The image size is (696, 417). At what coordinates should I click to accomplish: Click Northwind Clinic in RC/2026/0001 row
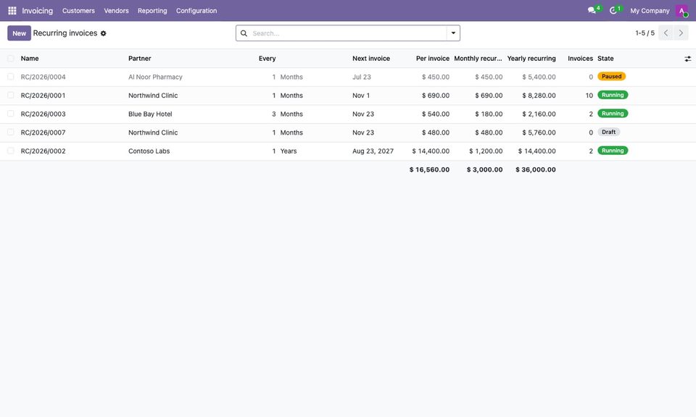pyautogui.click(x=153, y=96)
